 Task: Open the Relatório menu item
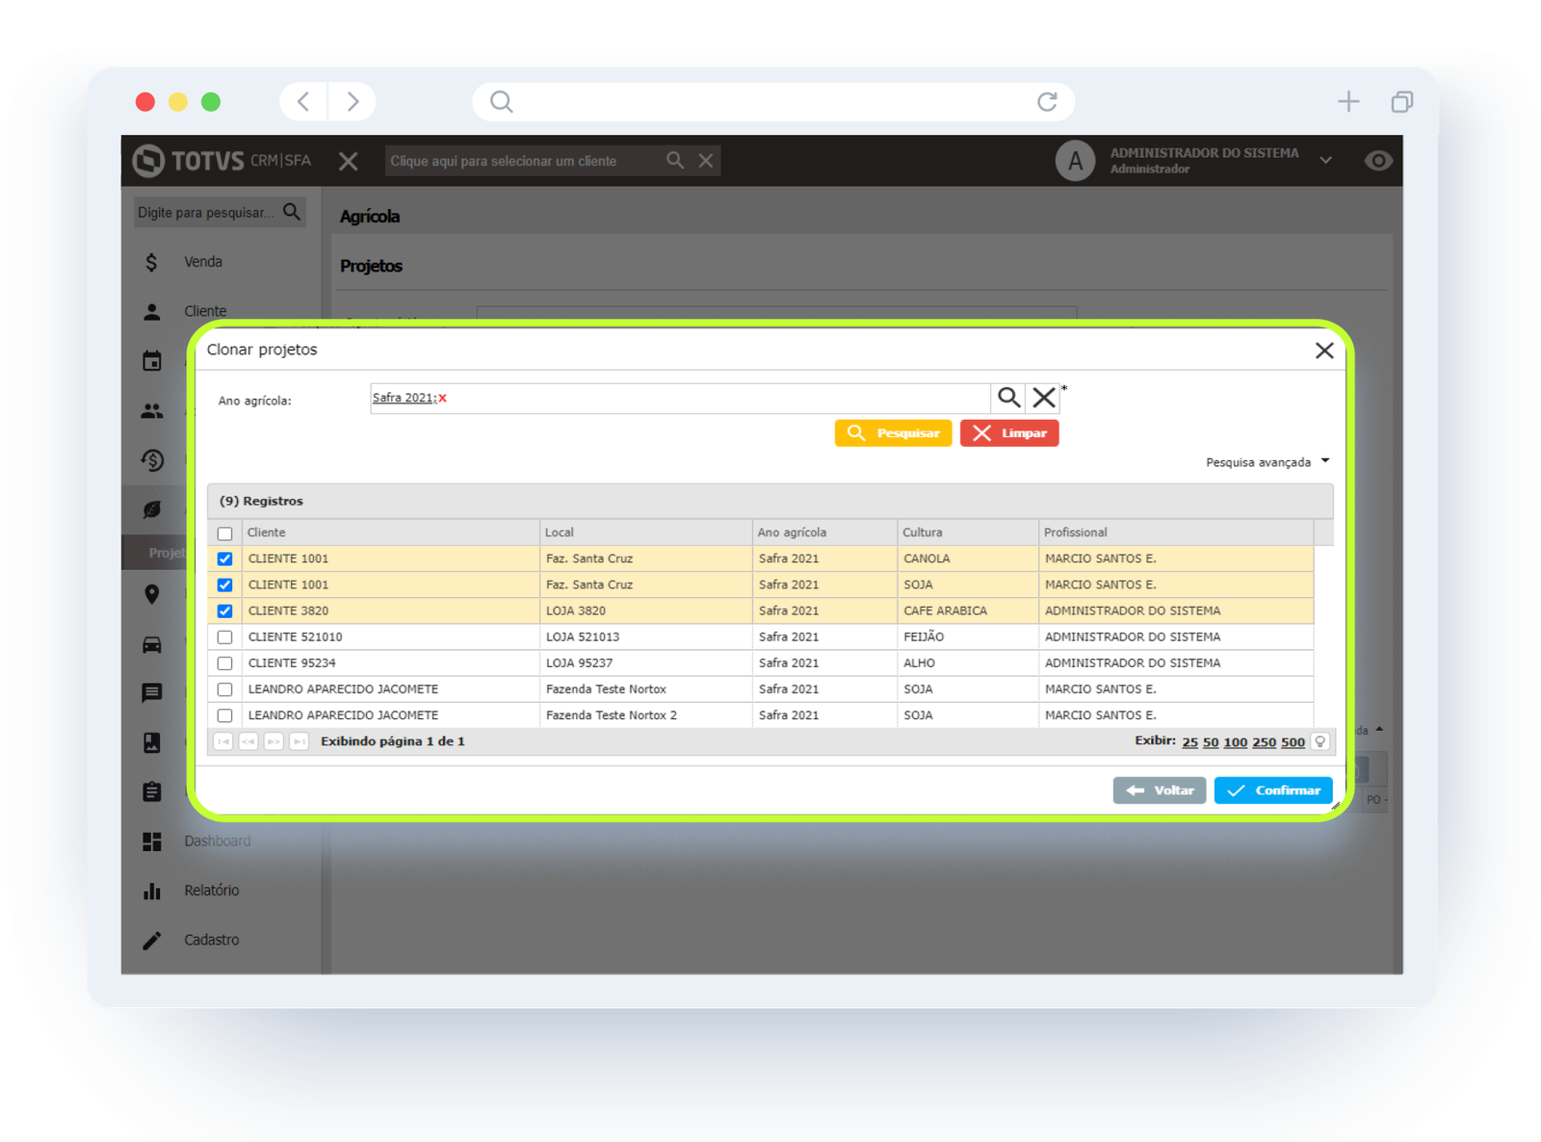[212, 891]
